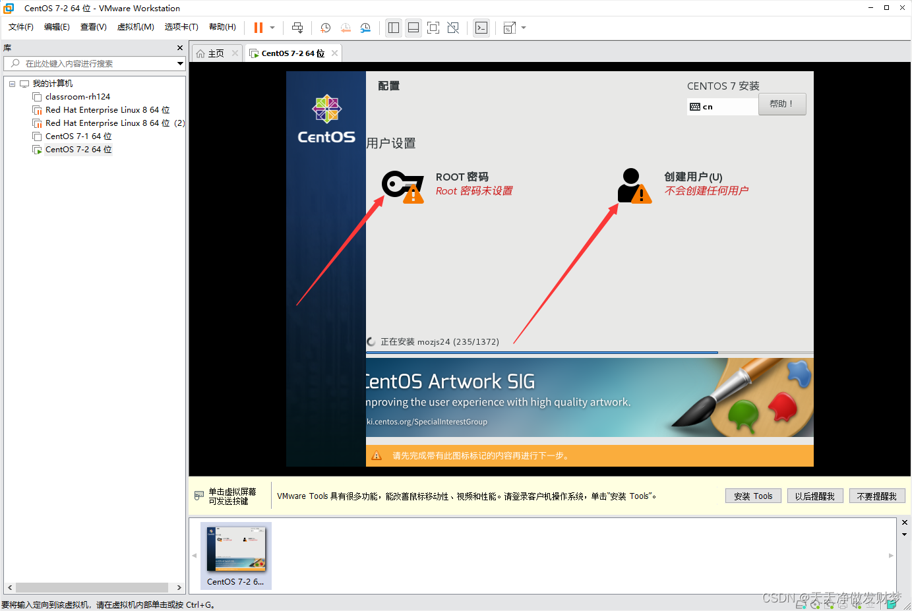Image resolution: width=912 pixels, height=611 pixels.
Task: Click the library scrollbar right arrow
Action: coord(179,587)
